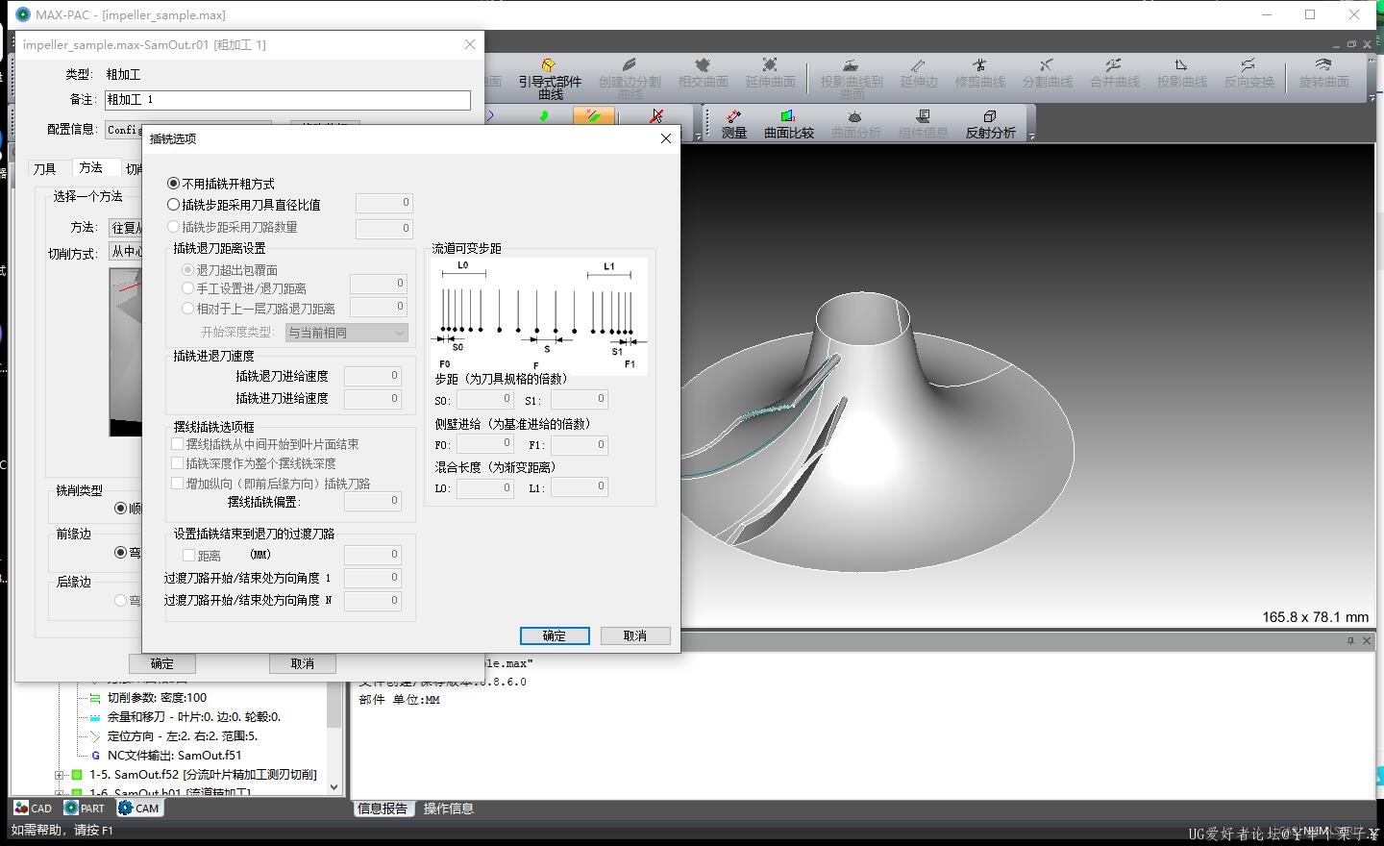Cancel the 插铣选项 dialog
This screenshot has height=846, width=1384.
click(x=635, y=635)
